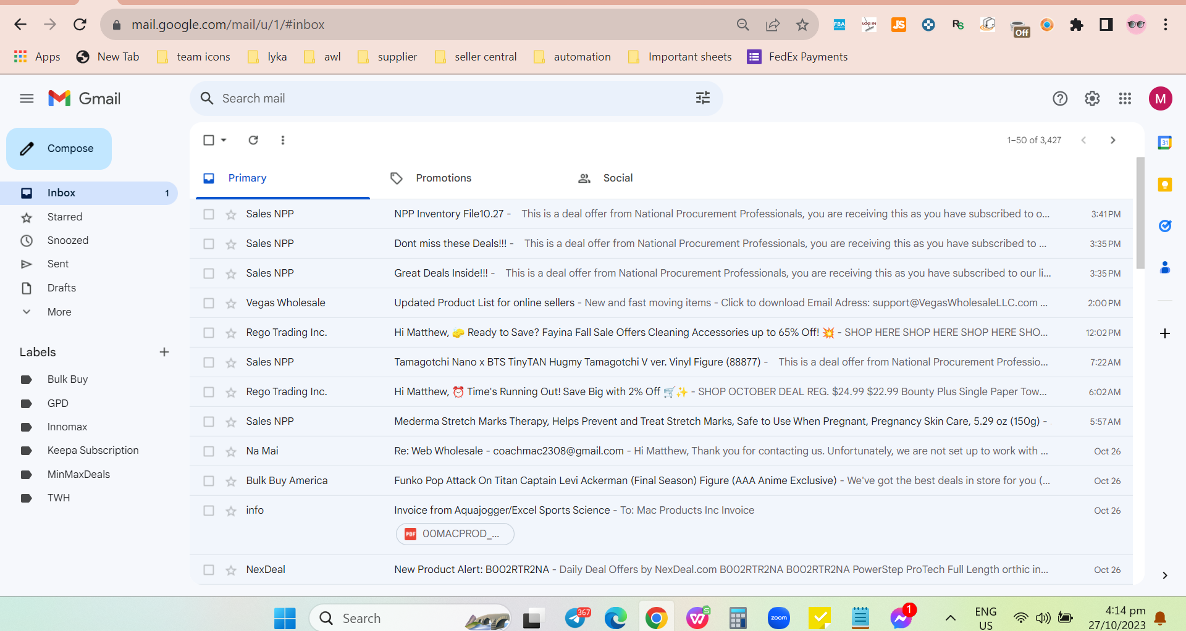The height and width of the screenshot is (631, 1186).
Task: Open select-all dropdown arrow
Action: click(x=224, y=140)
